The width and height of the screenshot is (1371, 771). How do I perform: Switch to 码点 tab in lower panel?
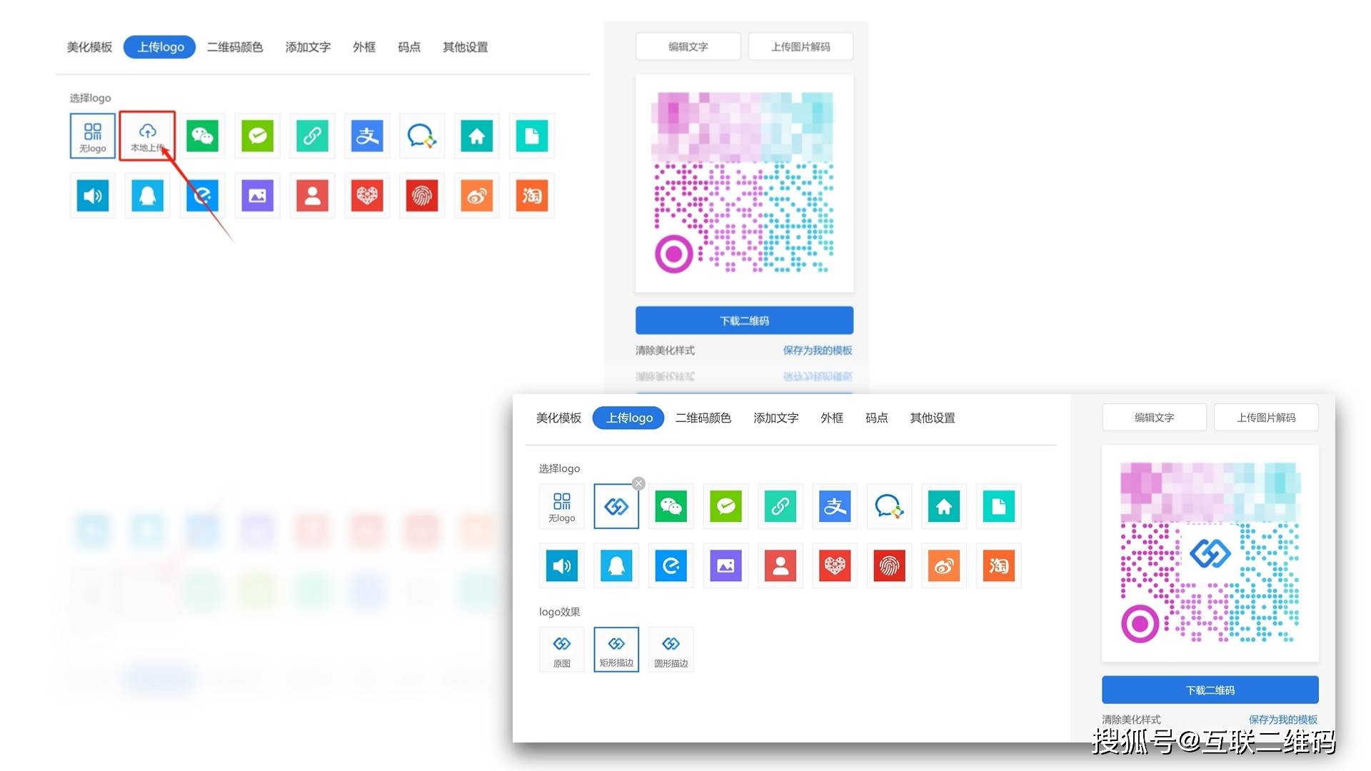click(x=877, y=418)
